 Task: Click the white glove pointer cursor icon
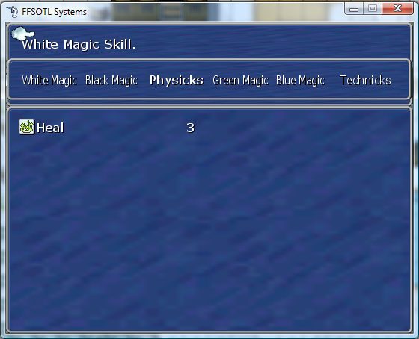coord(22,34)
